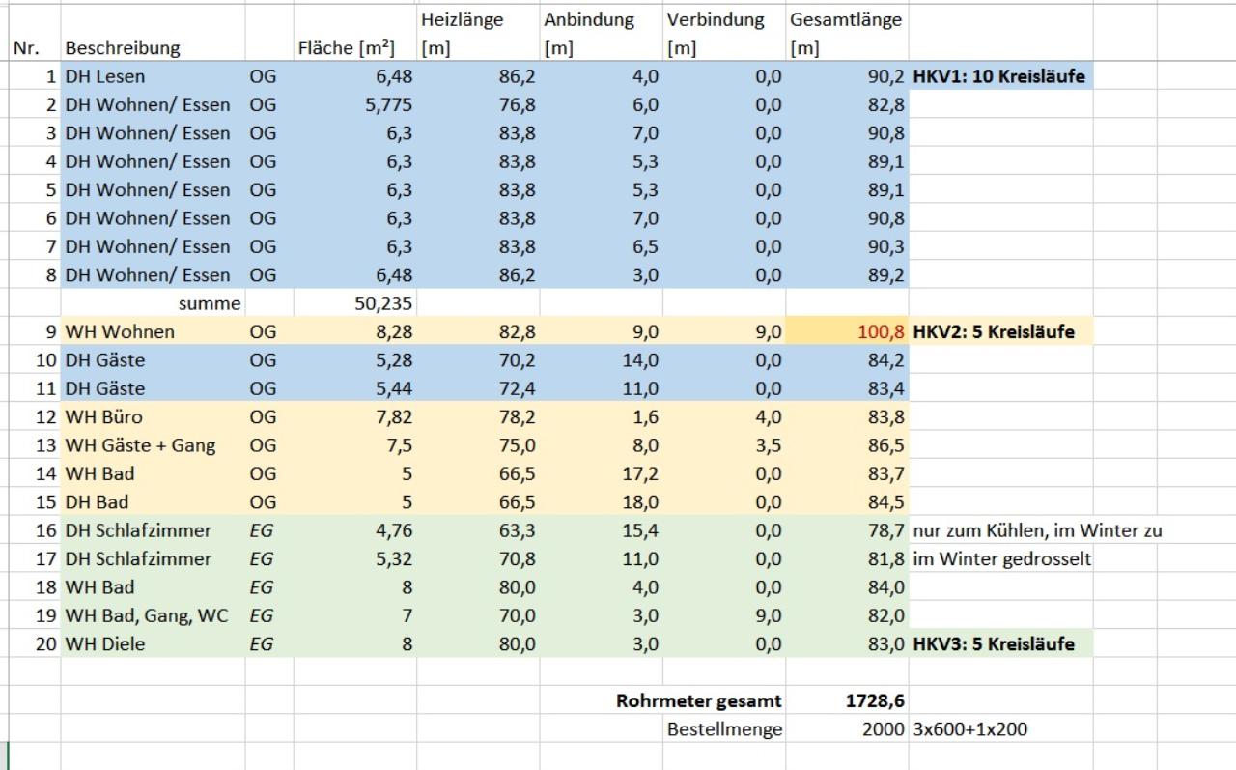Select the 'Heizlänge' header cell
Image resolution: width=1236 pixels, height=770 pixels.
coord(478,33)
